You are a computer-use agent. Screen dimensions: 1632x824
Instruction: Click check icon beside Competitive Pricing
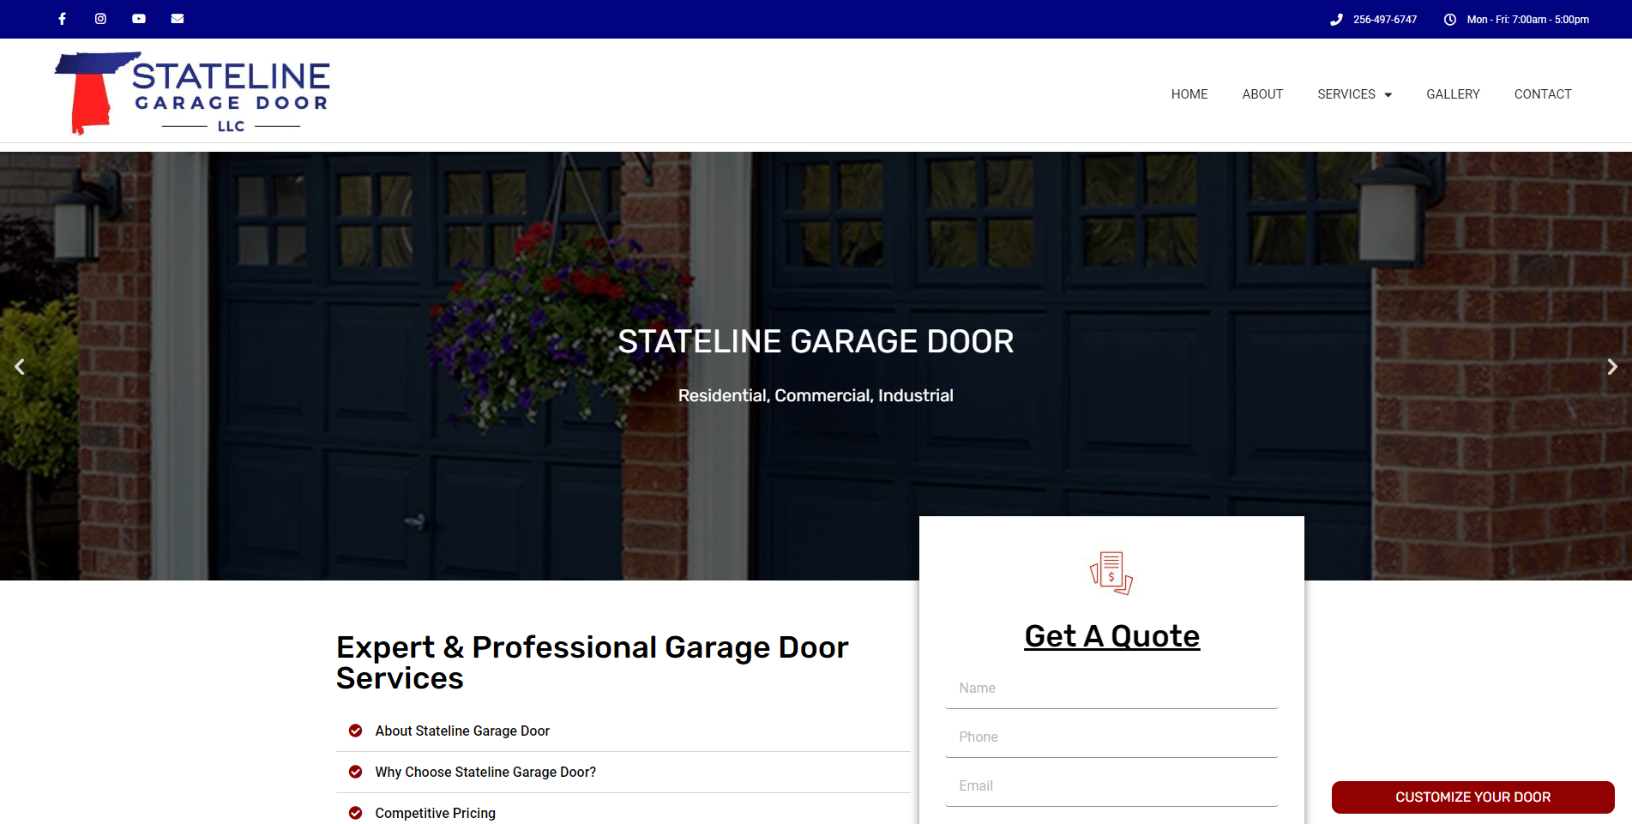pos(355,813)
